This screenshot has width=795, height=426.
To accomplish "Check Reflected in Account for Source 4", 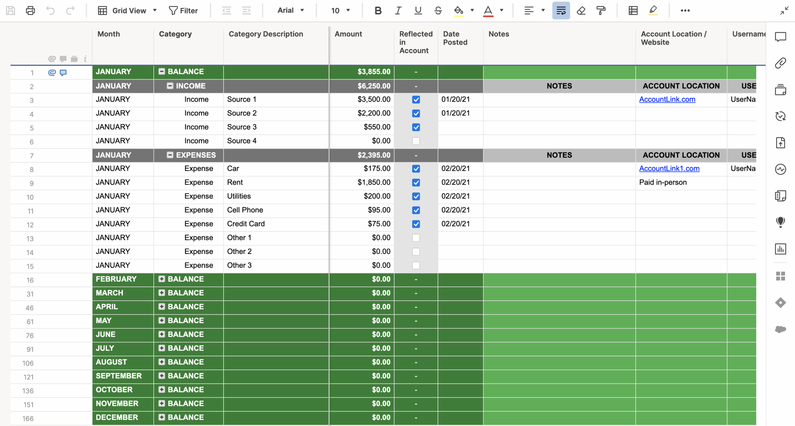I will (416, 141).
